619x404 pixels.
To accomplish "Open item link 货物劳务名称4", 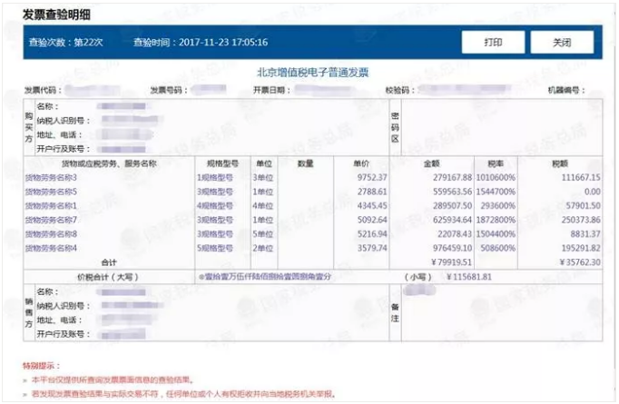I will point(51,249).
